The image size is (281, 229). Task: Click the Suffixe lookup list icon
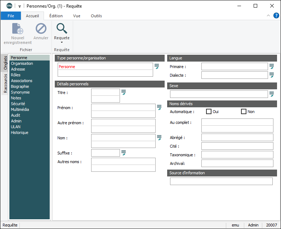point(124,153)
